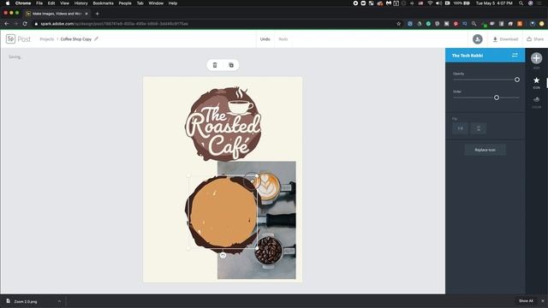Viewport: 548px width, 308px height.
Task: Click the Redo button
Action: pos(283,39)
